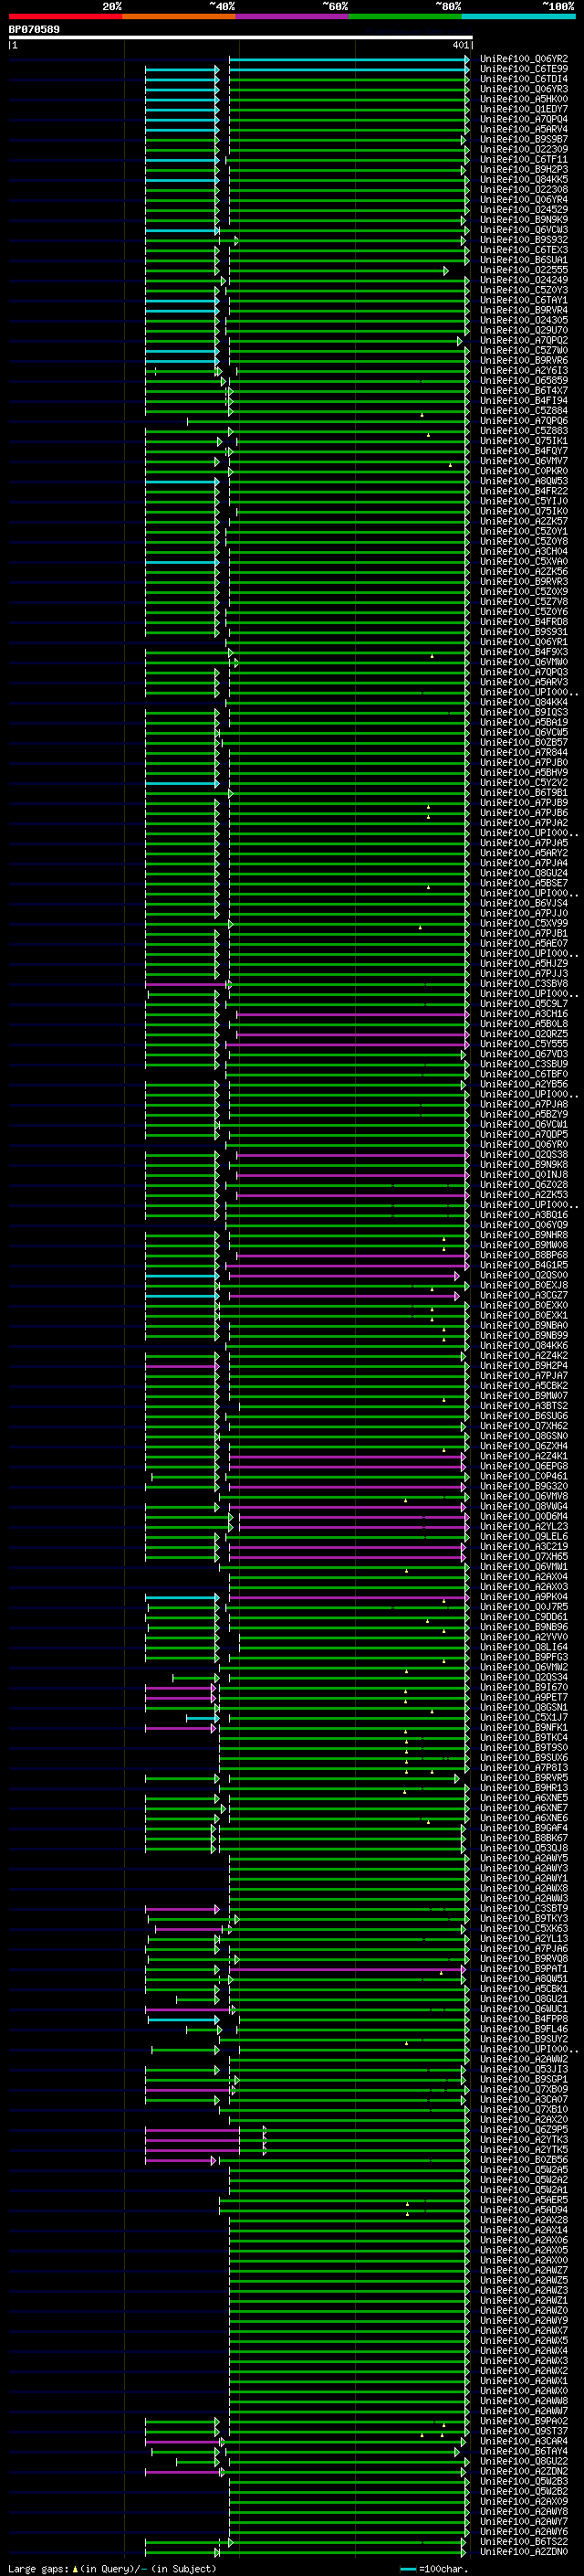
Task: Select the UniRef100_C5YIJ0 label
Action: pos(524,501)
